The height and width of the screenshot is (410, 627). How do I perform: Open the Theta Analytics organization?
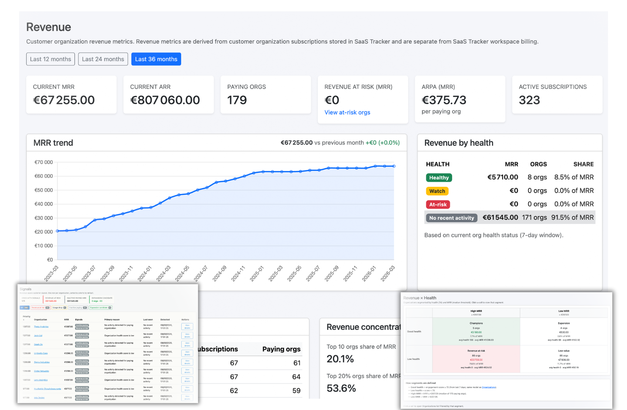click(x=41, y=326)
